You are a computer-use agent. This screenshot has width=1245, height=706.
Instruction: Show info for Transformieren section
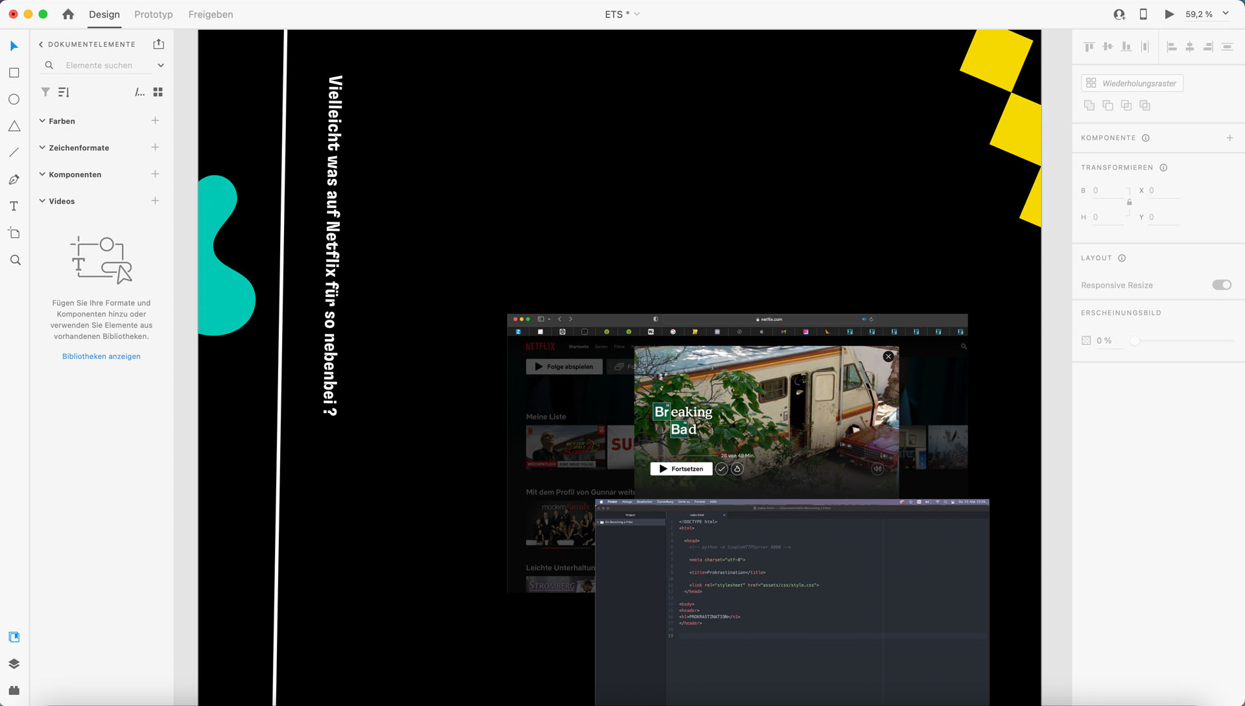pyautogui.click(x=1163, y=168)
